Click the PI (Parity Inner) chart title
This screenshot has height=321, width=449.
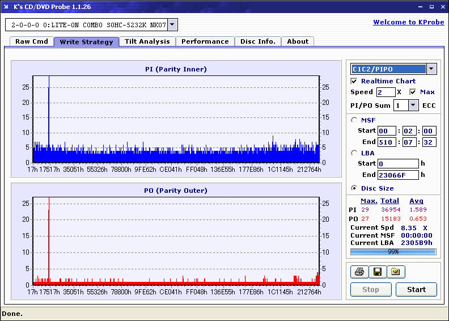176,69
